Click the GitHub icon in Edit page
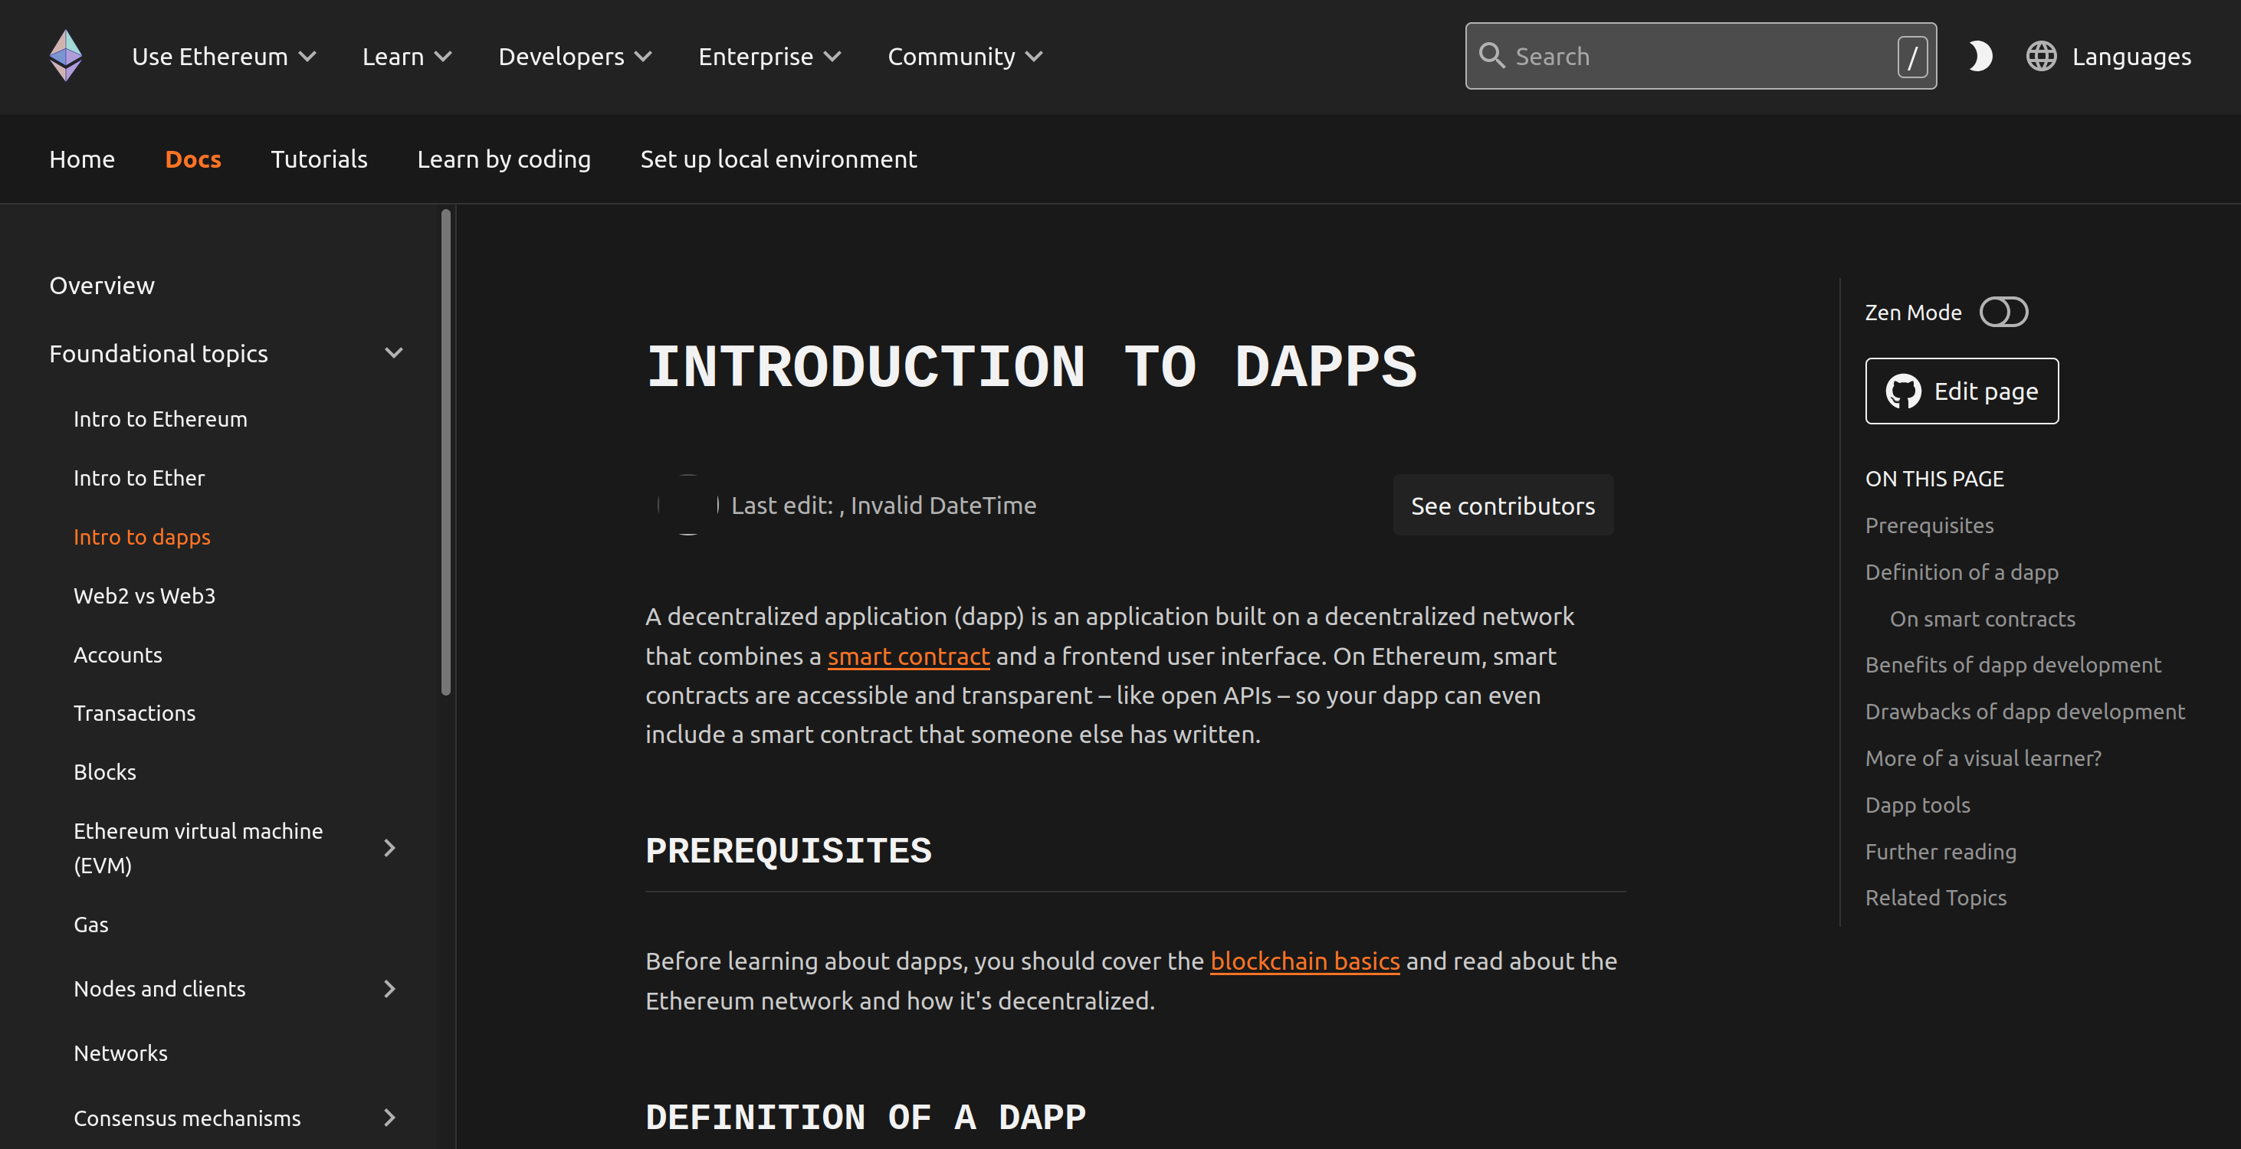This screenshot has width=2241, height=1149. (x=1902, y=391)
